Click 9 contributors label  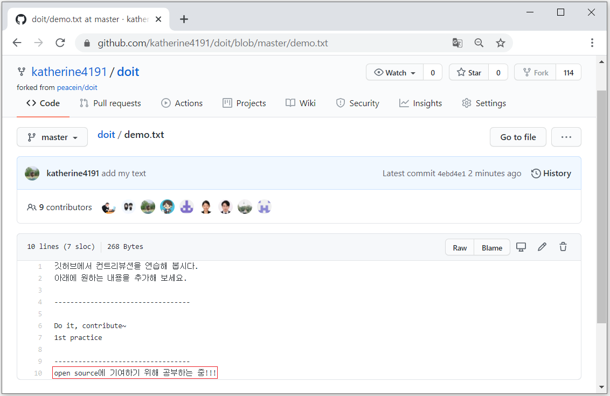[x=59, y=207]
